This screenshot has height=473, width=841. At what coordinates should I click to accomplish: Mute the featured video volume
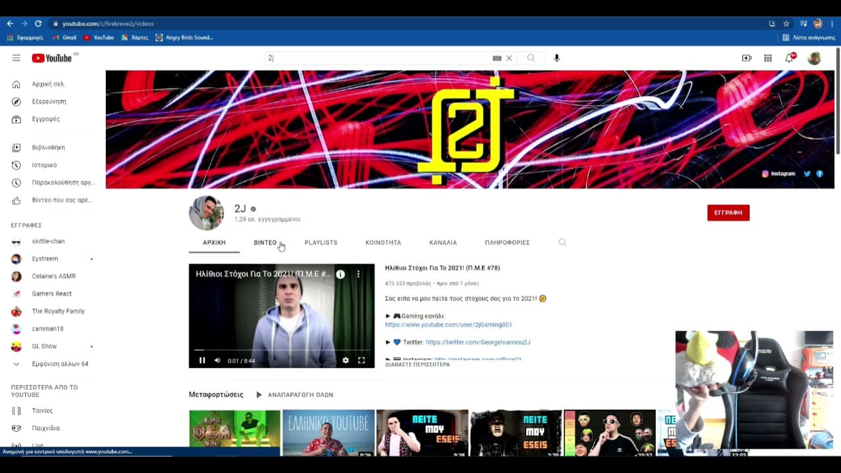[x=217, y=360]
